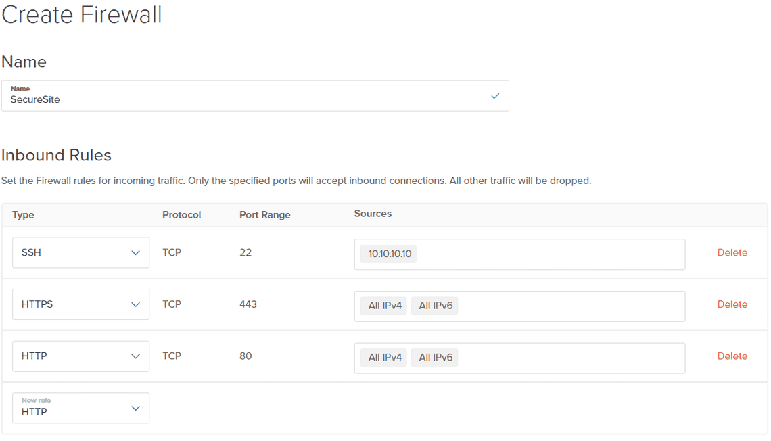Image resolution: width=771 pixels, height=441 pixels.
Task: Delete the HTTPS inbound rule
Action: click(x=732, y=304)
